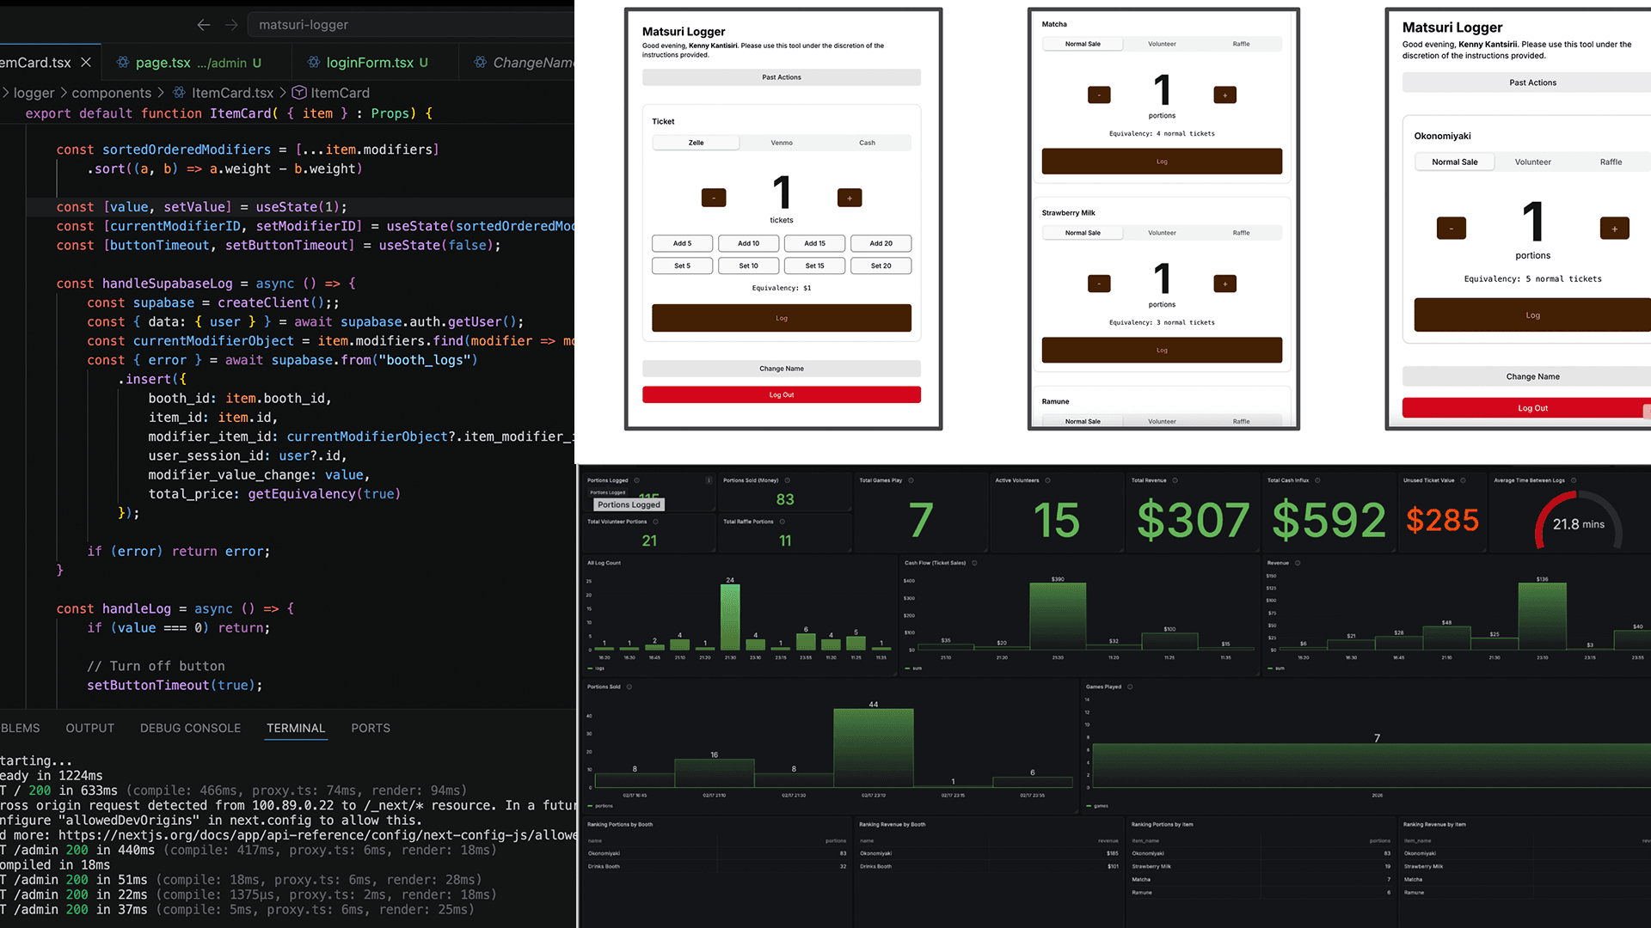1651x928 pixels.
Task: Open the Portions Logged panel menu dots
Action: pyautogui.click(x=709, y=480)
